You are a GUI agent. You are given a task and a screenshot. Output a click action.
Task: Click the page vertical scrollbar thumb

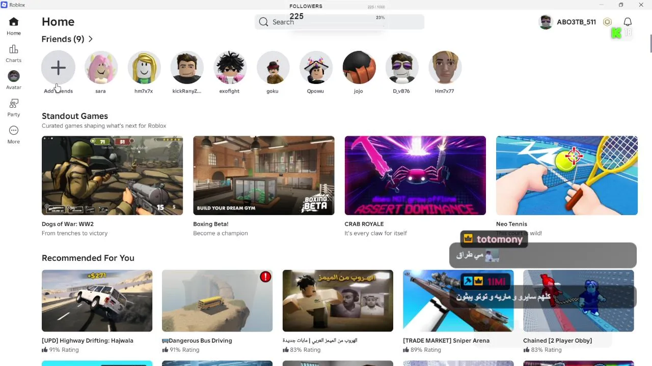coord(650,43)
